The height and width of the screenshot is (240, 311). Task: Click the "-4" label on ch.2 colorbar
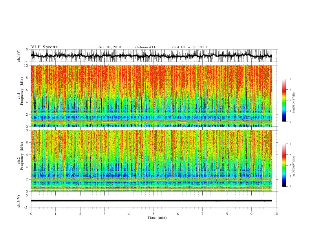(x=289, y=155)
